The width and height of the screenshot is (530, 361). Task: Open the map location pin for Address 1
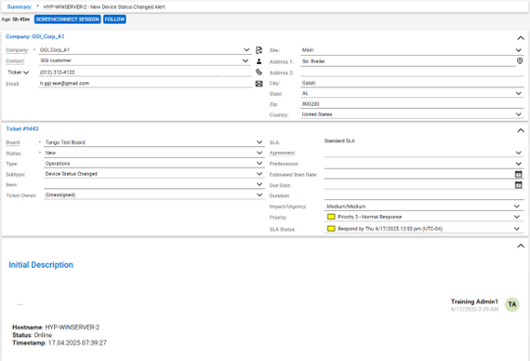click(x=520, y=60)
